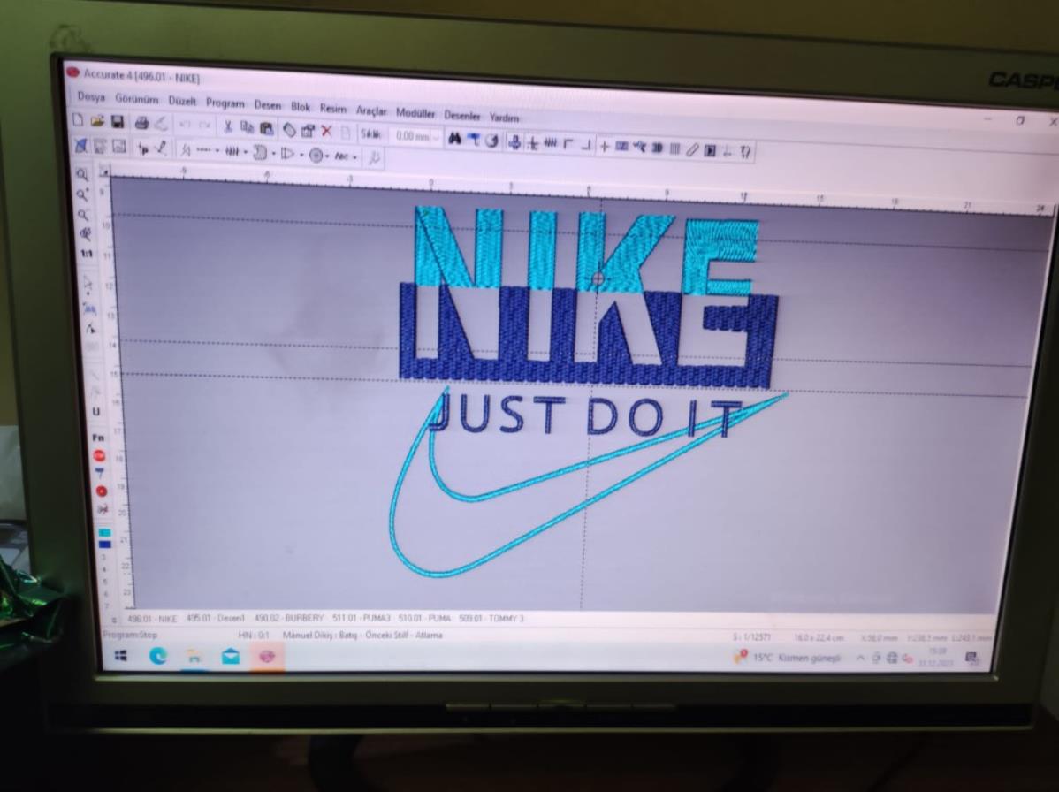Click the Open folder icon

point(97,120)
